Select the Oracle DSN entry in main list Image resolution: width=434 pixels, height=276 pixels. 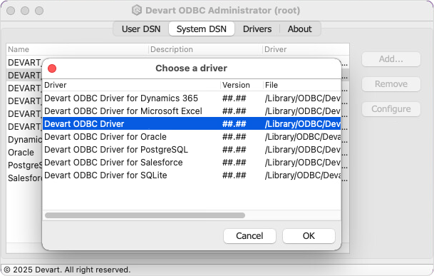coord(21,153)
